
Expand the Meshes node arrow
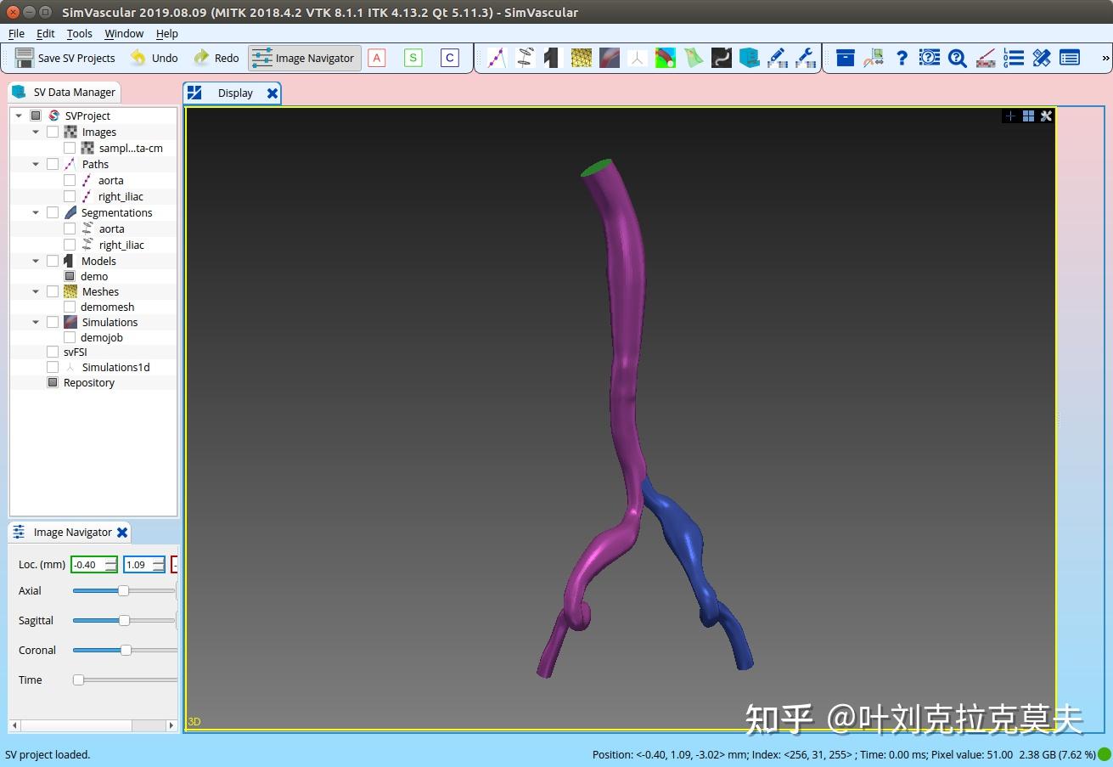[x=36, y=291]
